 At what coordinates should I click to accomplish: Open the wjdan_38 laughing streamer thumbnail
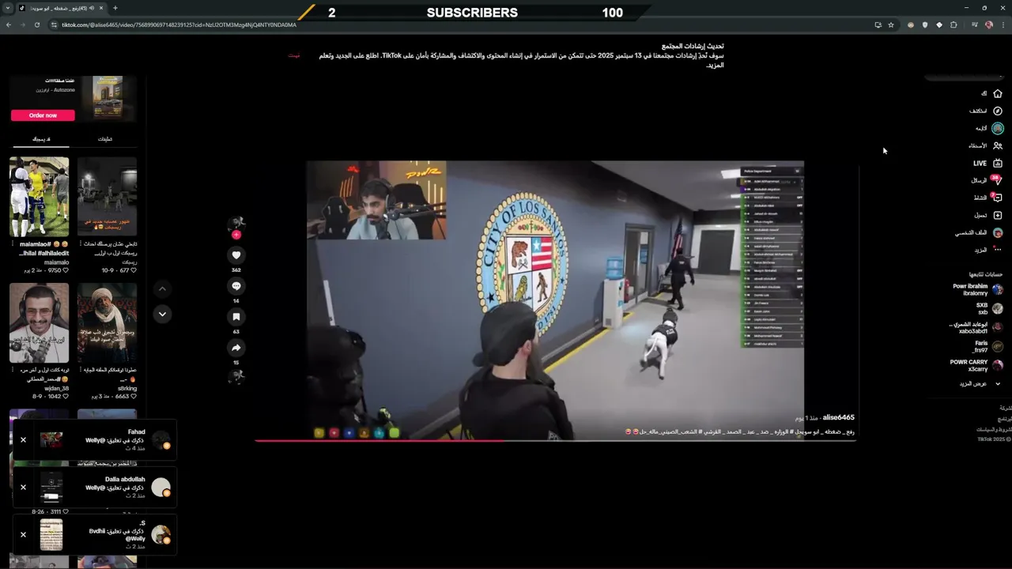[x=39, y=323]
